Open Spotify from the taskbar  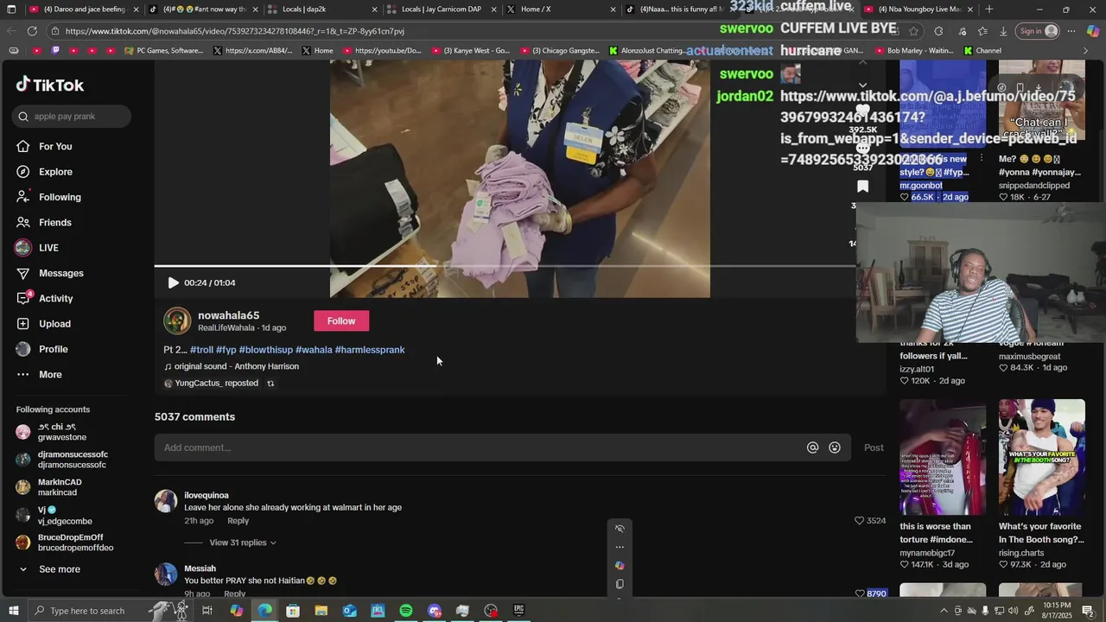[x=406, y=611]
